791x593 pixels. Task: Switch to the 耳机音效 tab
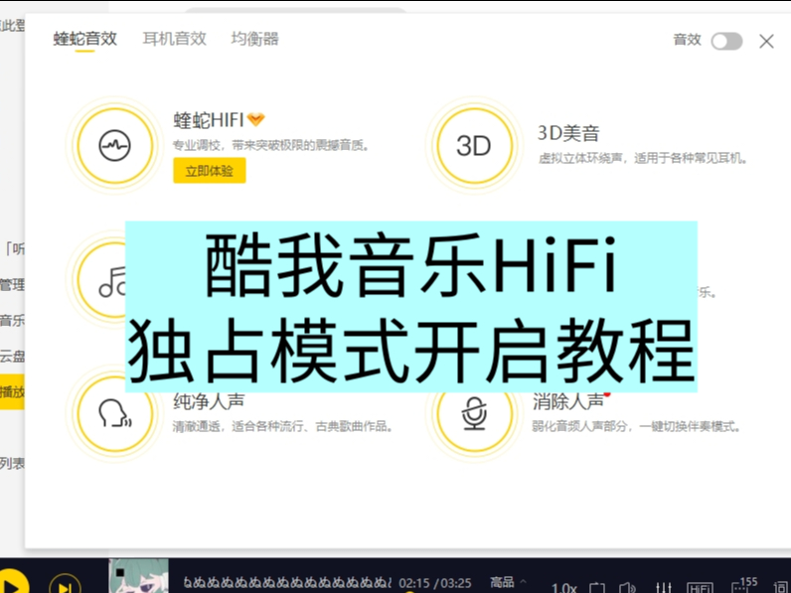175,39
